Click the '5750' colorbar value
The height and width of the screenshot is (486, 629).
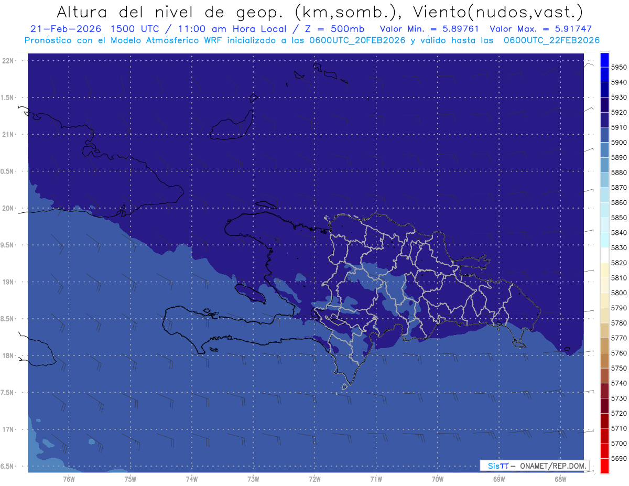[619, 368]
